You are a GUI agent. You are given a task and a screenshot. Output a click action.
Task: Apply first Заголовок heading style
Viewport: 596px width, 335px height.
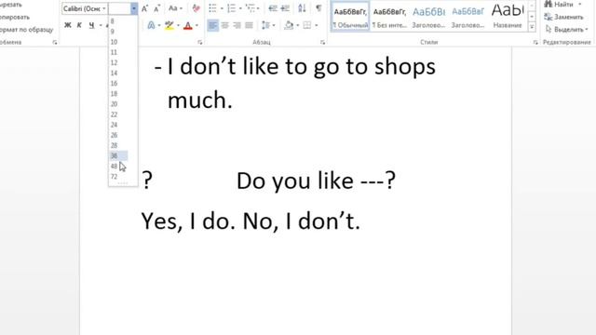pos(428,17)
